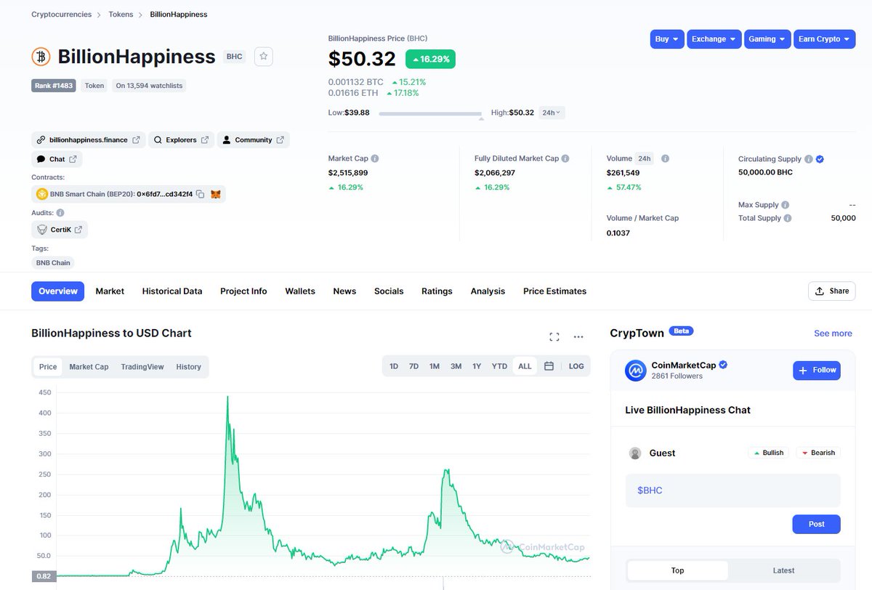Switch chart to History view
Image resolution: width=872 pixels, height=590 pixels.
coord(188,367)
